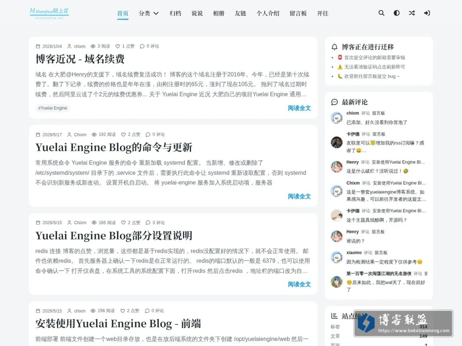The height and width of the screenshot is (346, 462).
Task: Click comment bubble icon on 博客近况 post
Action: pos(142,46)
